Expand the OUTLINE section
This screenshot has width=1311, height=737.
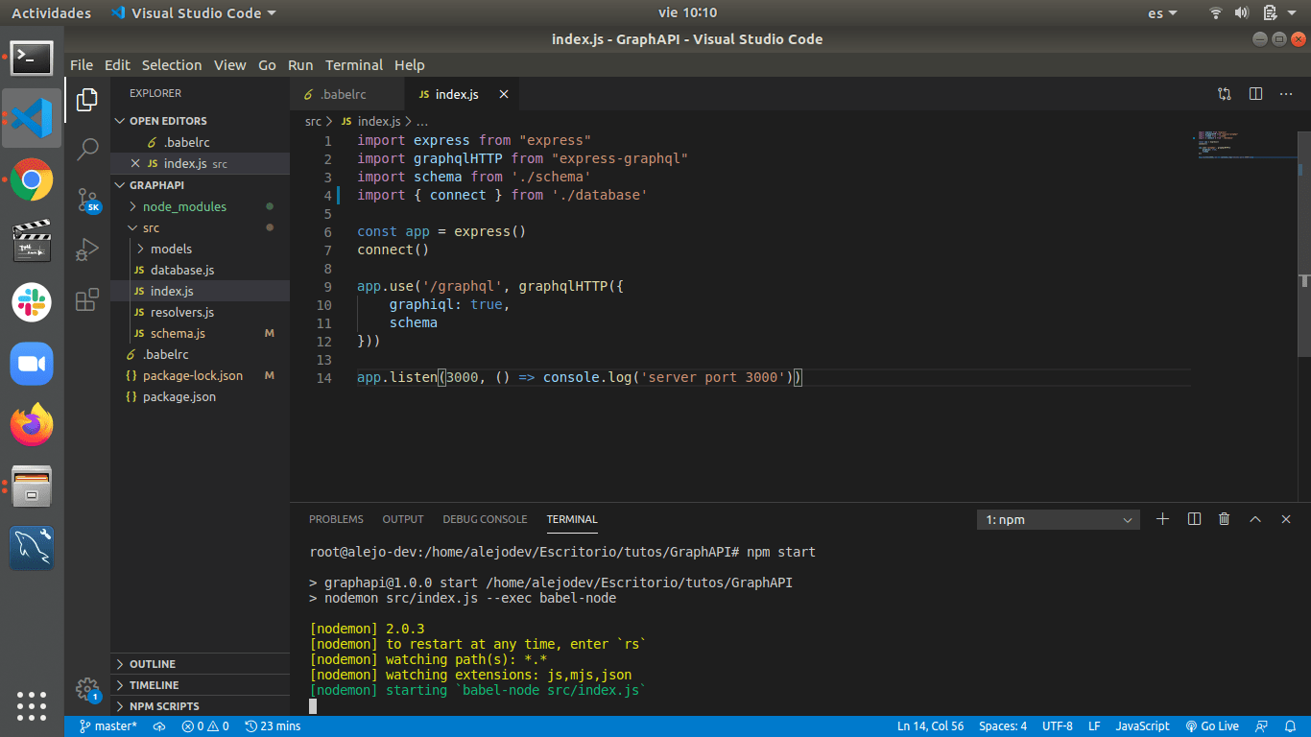point(152,664)
